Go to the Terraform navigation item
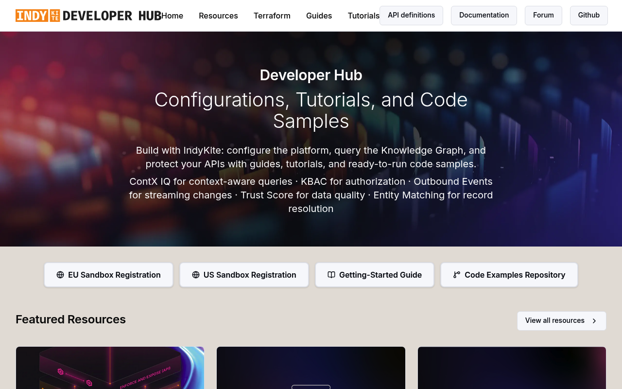Viewport: 622px width, 389px height. pos(272,16)
